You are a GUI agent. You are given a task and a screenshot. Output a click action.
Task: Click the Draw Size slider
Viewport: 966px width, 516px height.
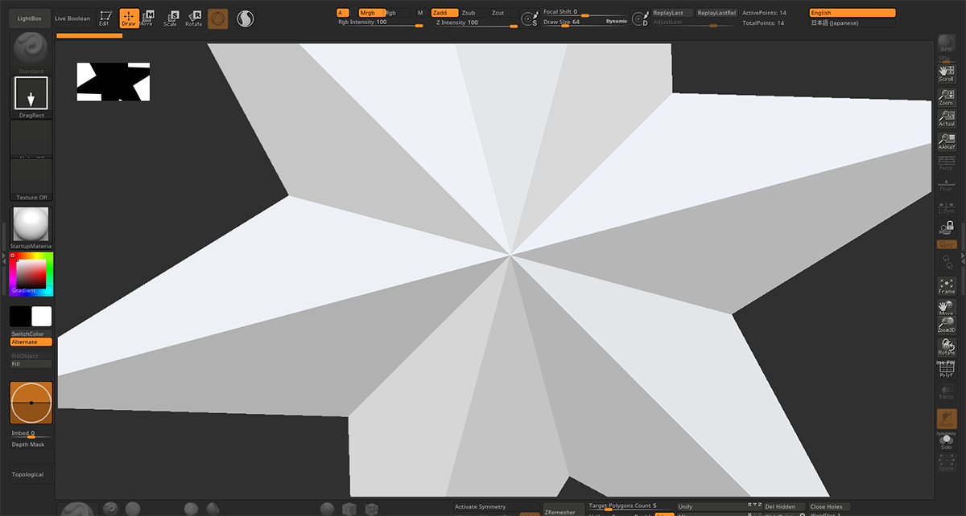point(584,23)
